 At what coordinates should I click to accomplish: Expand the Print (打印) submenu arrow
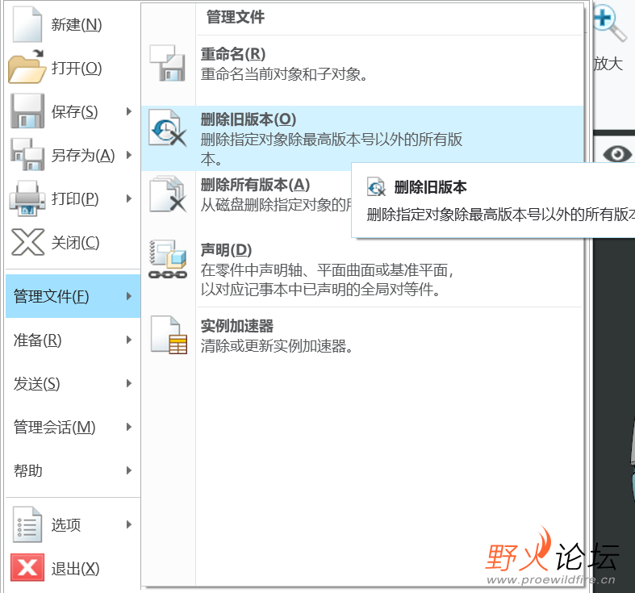(x=129, y=198)
